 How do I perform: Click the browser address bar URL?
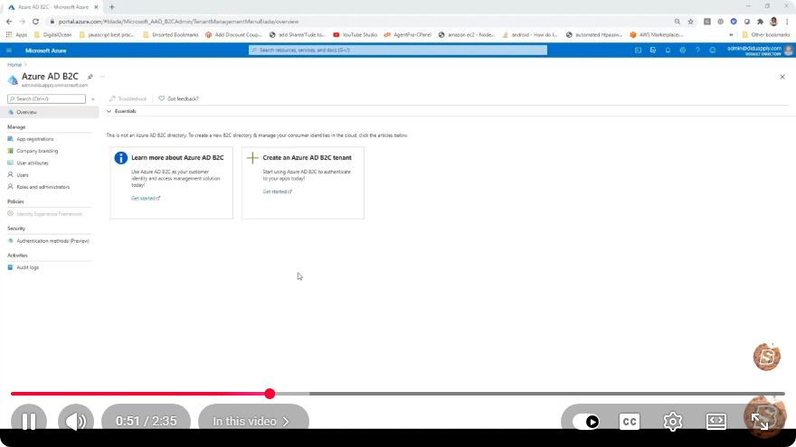[x=178, y=22]
